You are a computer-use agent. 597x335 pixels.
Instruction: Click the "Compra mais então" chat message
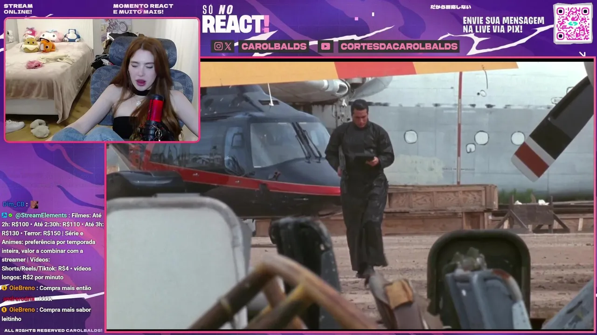point(47,288)
